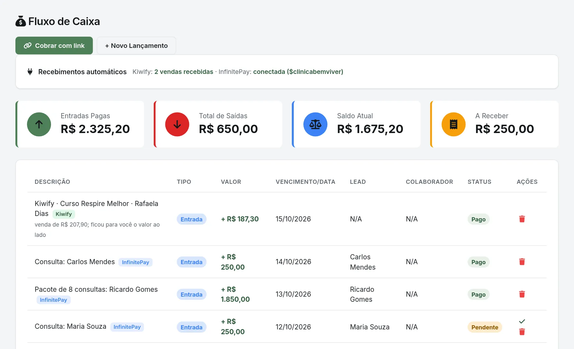
Task: Click the red down-arrow Total de Saídas icon
Action: 177,124
